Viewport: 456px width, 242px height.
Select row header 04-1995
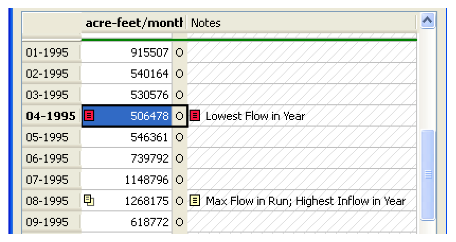pos(51,116)
